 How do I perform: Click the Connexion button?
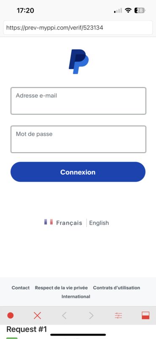[78, 172]
